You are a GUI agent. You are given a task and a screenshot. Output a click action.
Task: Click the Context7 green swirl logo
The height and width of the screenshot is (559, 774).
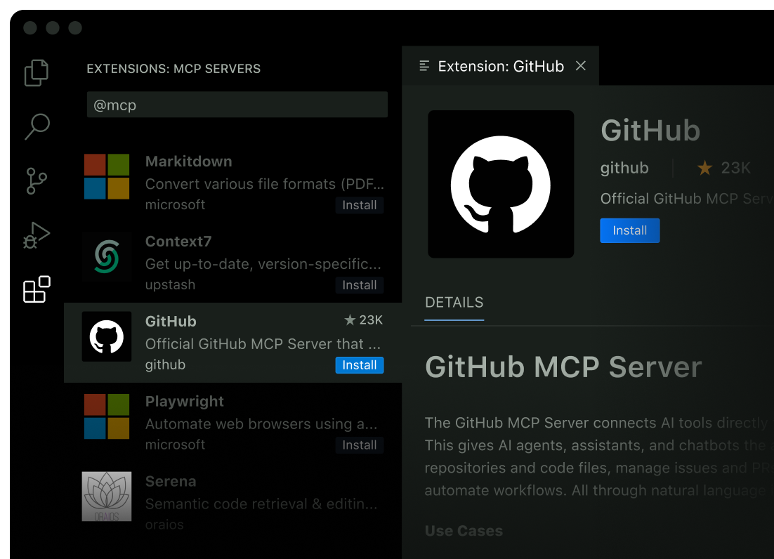coord(107,256)
